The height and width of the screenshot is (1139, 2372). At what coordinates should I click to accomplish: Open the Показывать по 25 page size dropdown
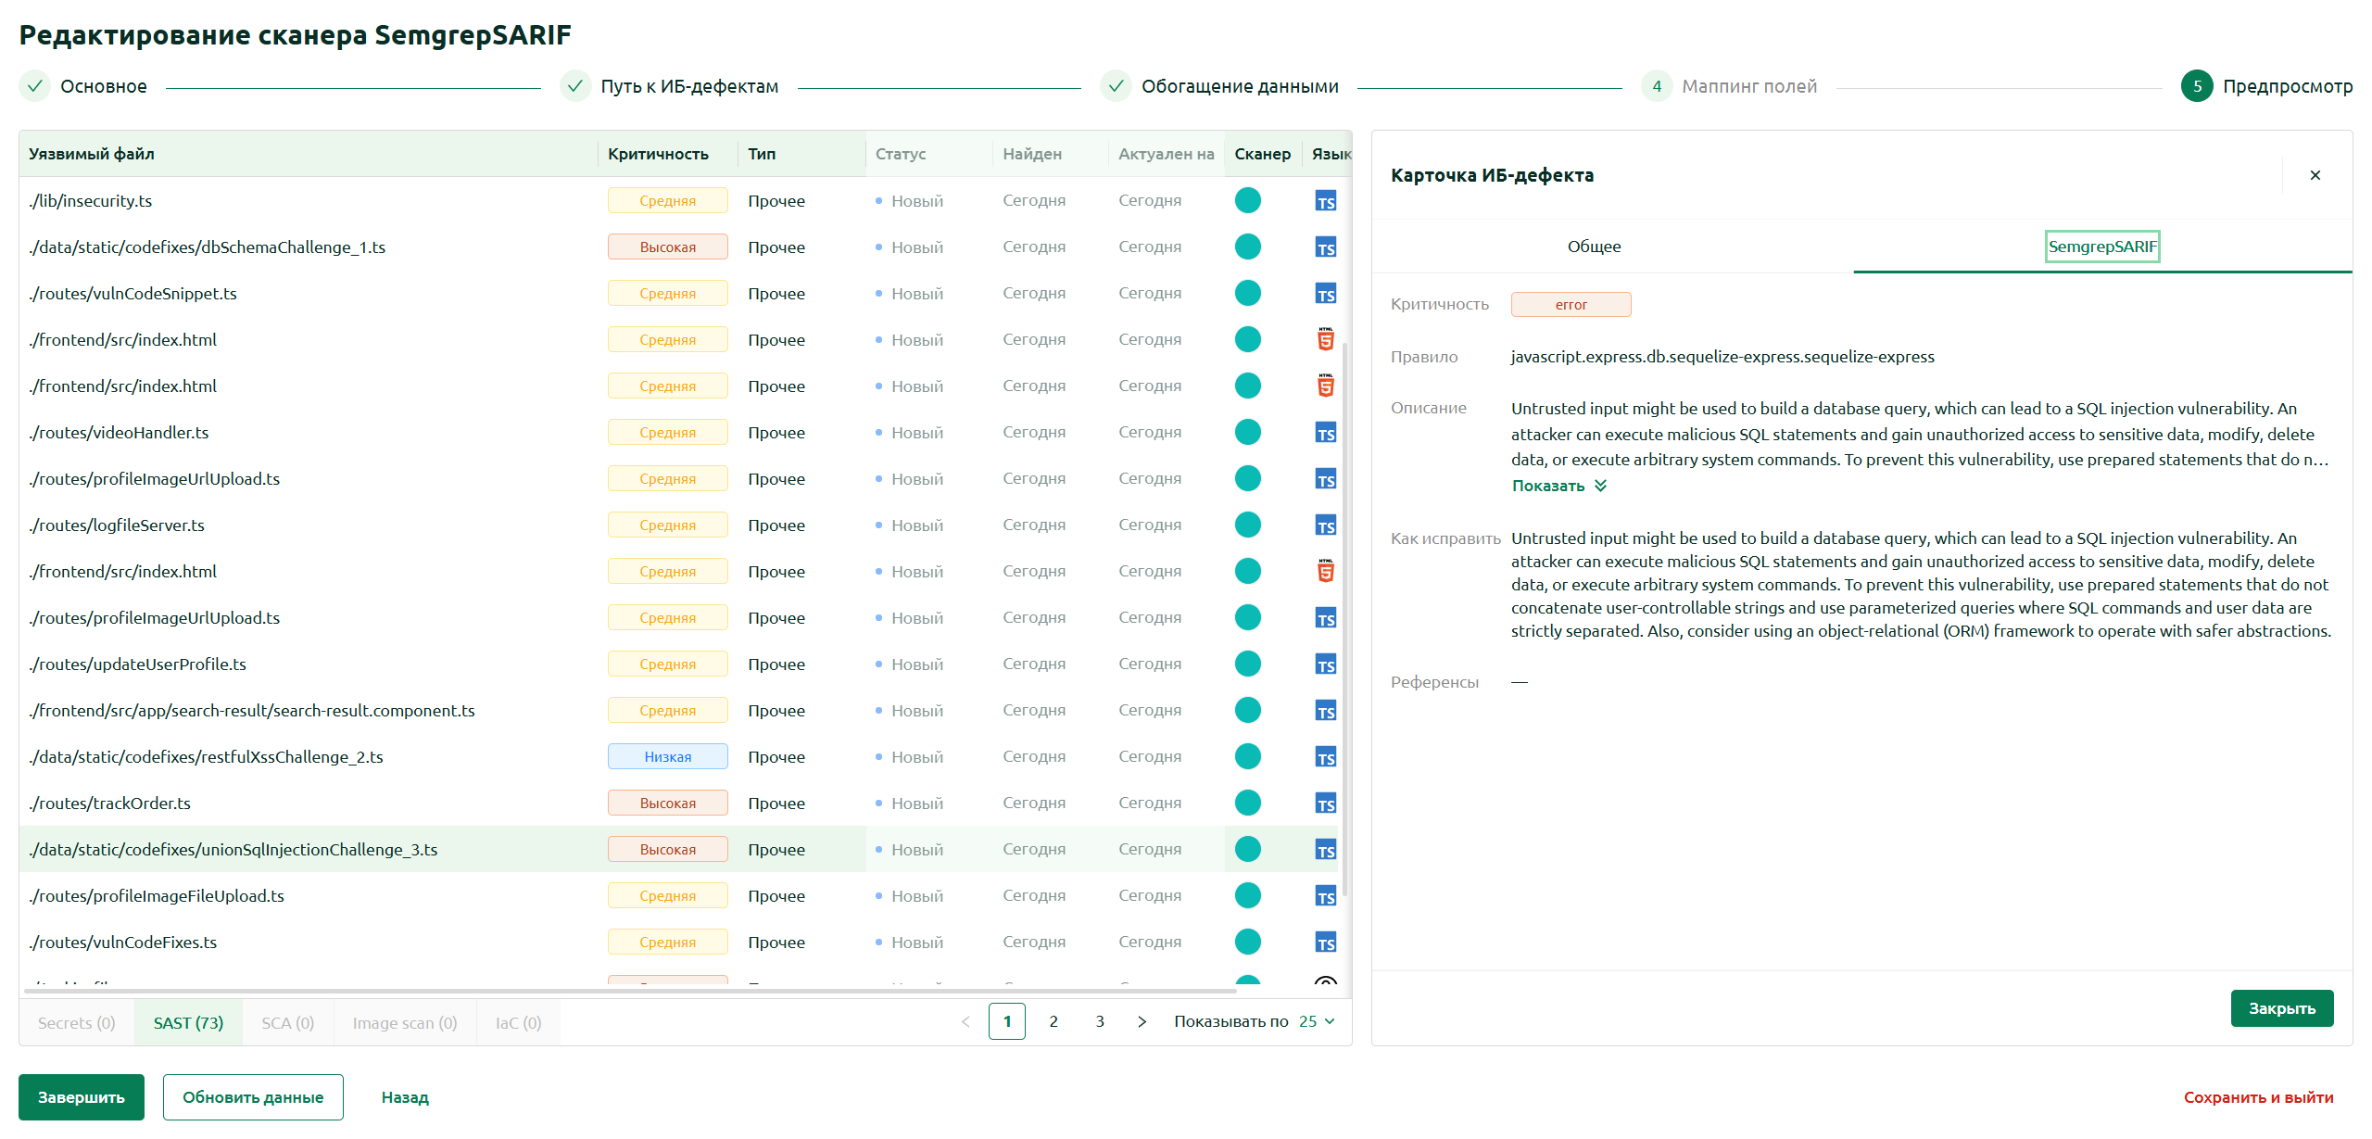tap(1317, 1021)
